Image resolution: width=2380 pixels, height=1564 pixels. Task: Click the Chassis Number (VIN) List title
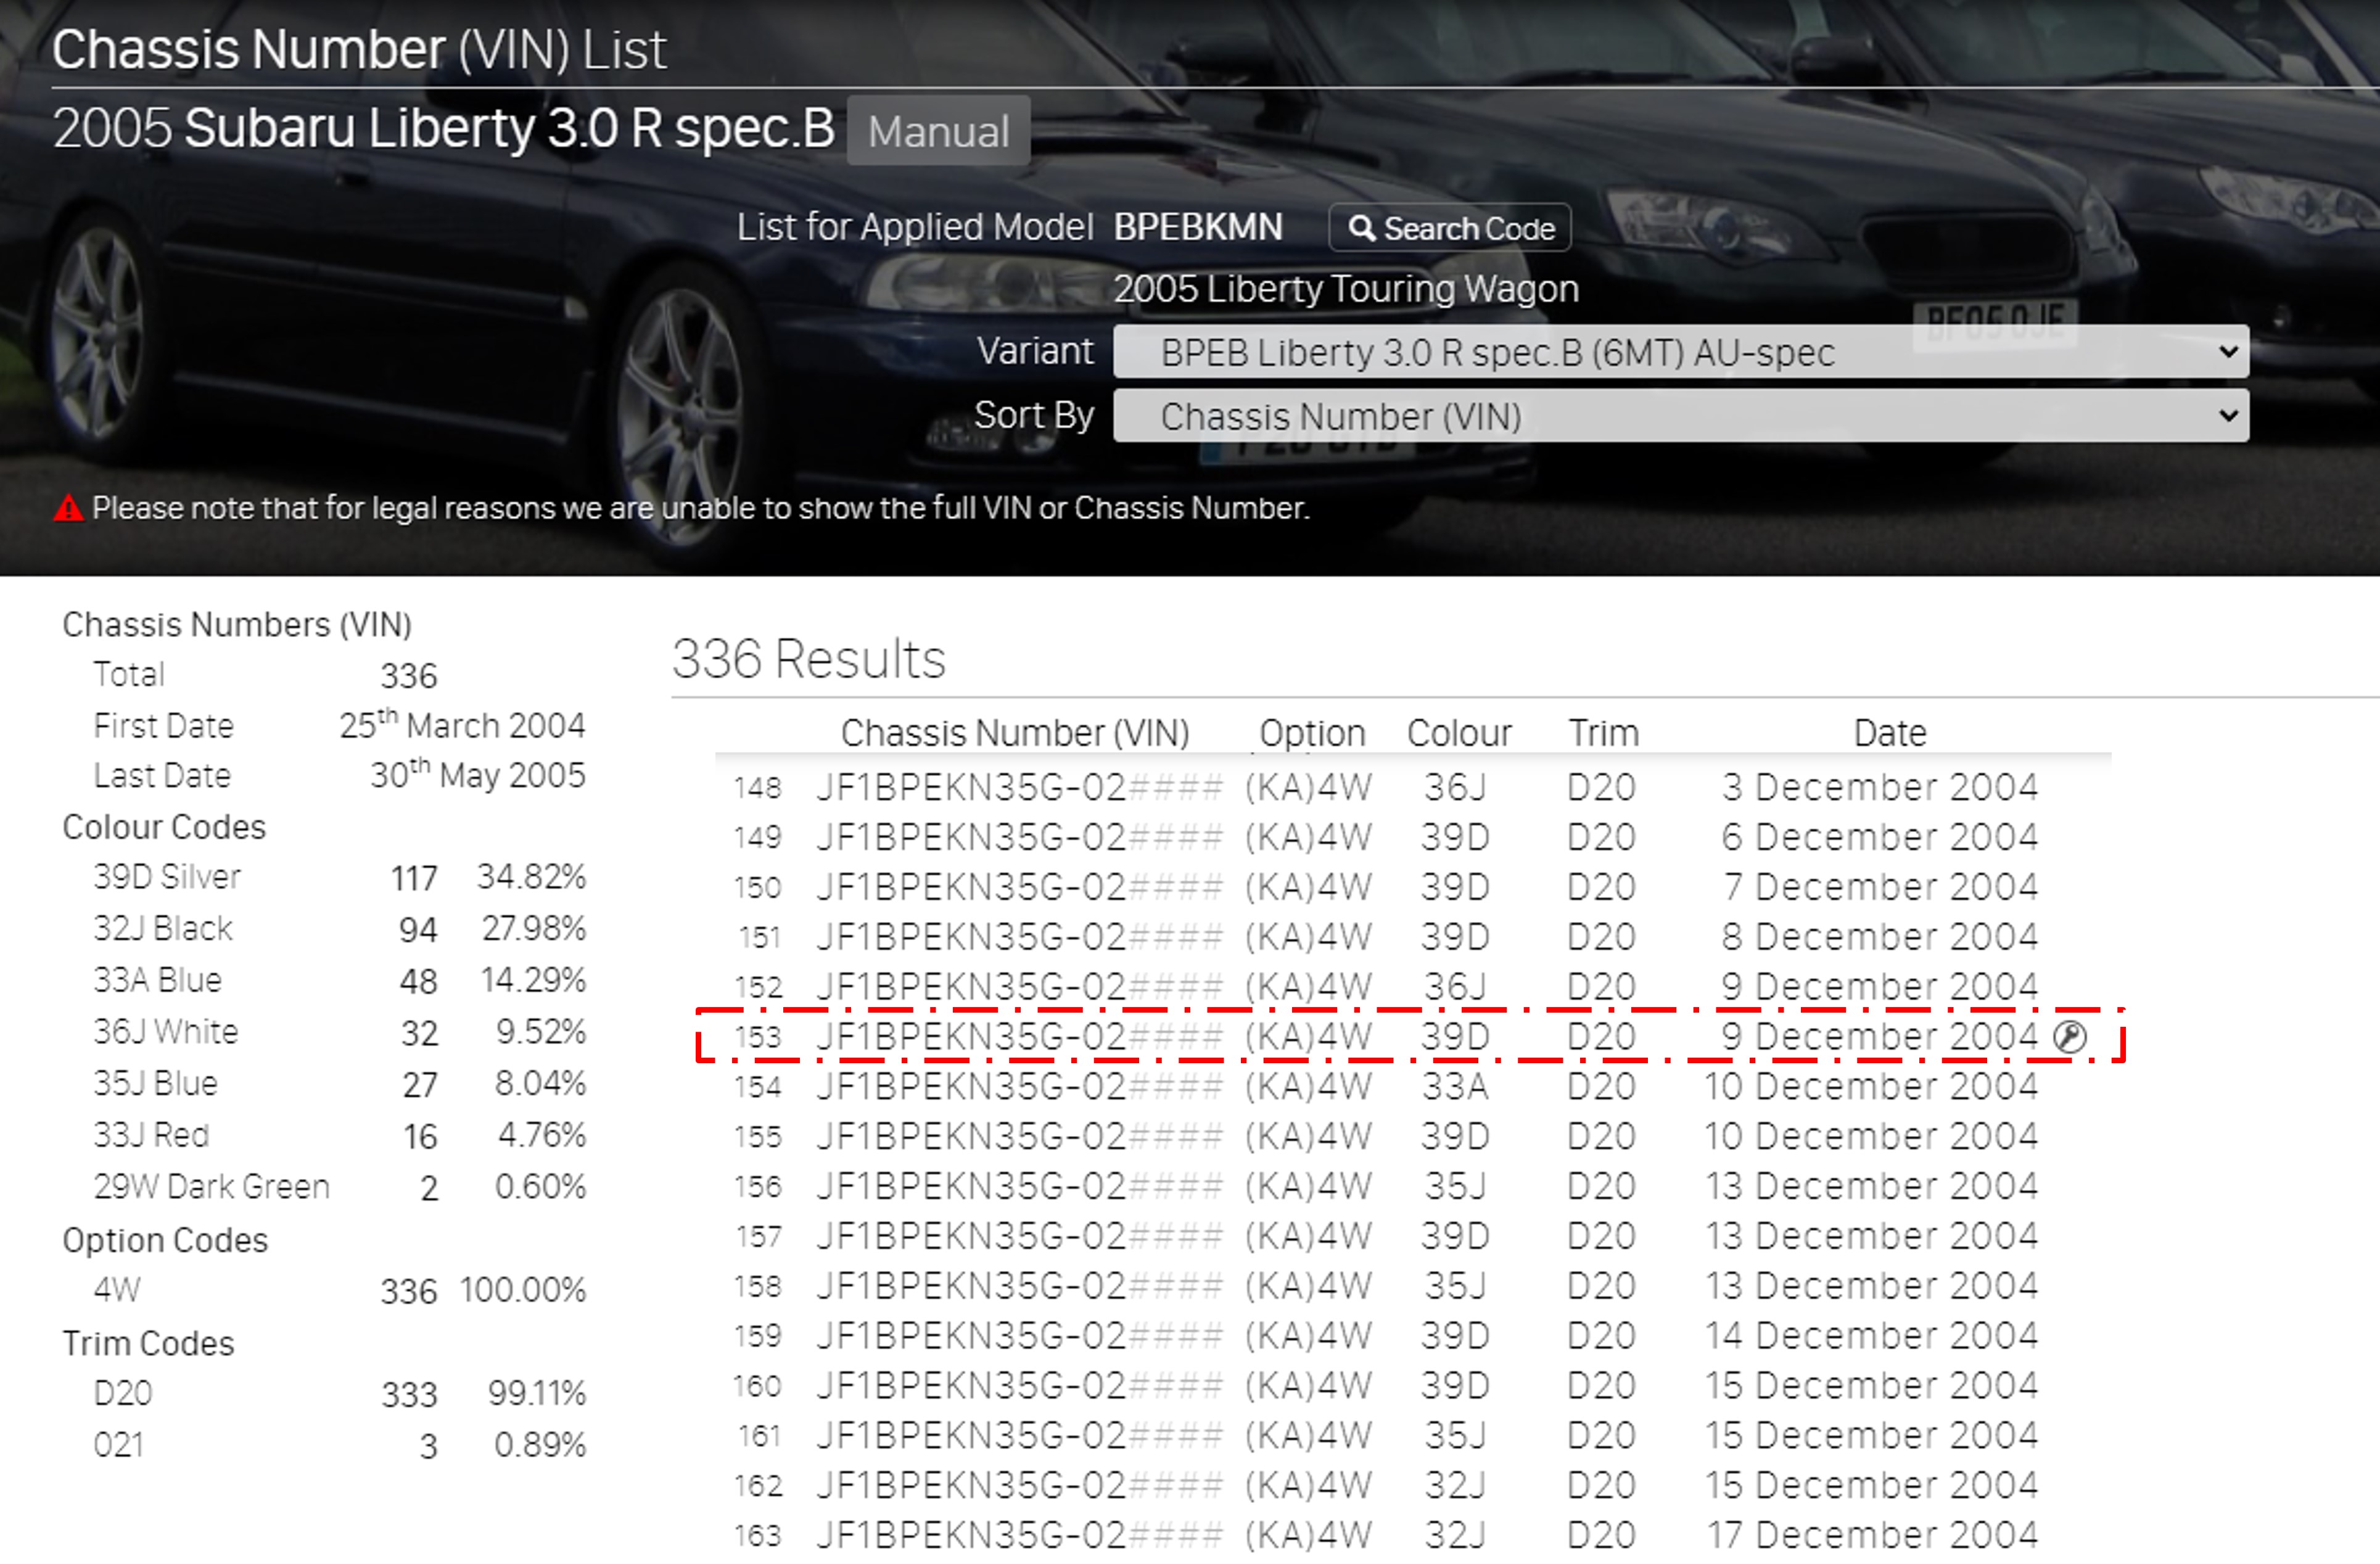point(359,49)
